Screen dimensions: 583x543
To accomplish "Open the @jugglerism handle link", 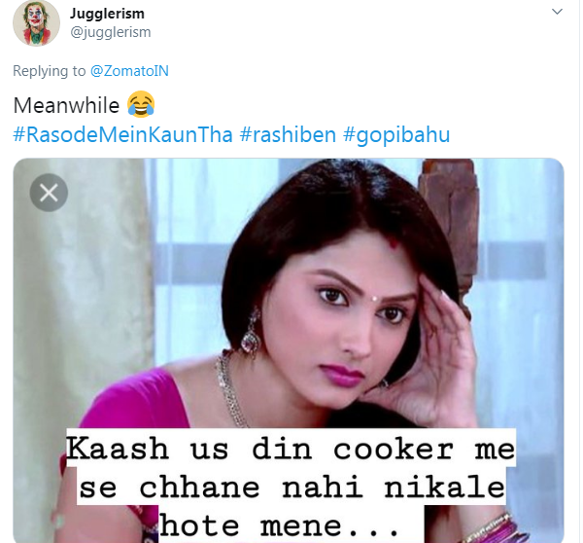I will pos(111,32).
